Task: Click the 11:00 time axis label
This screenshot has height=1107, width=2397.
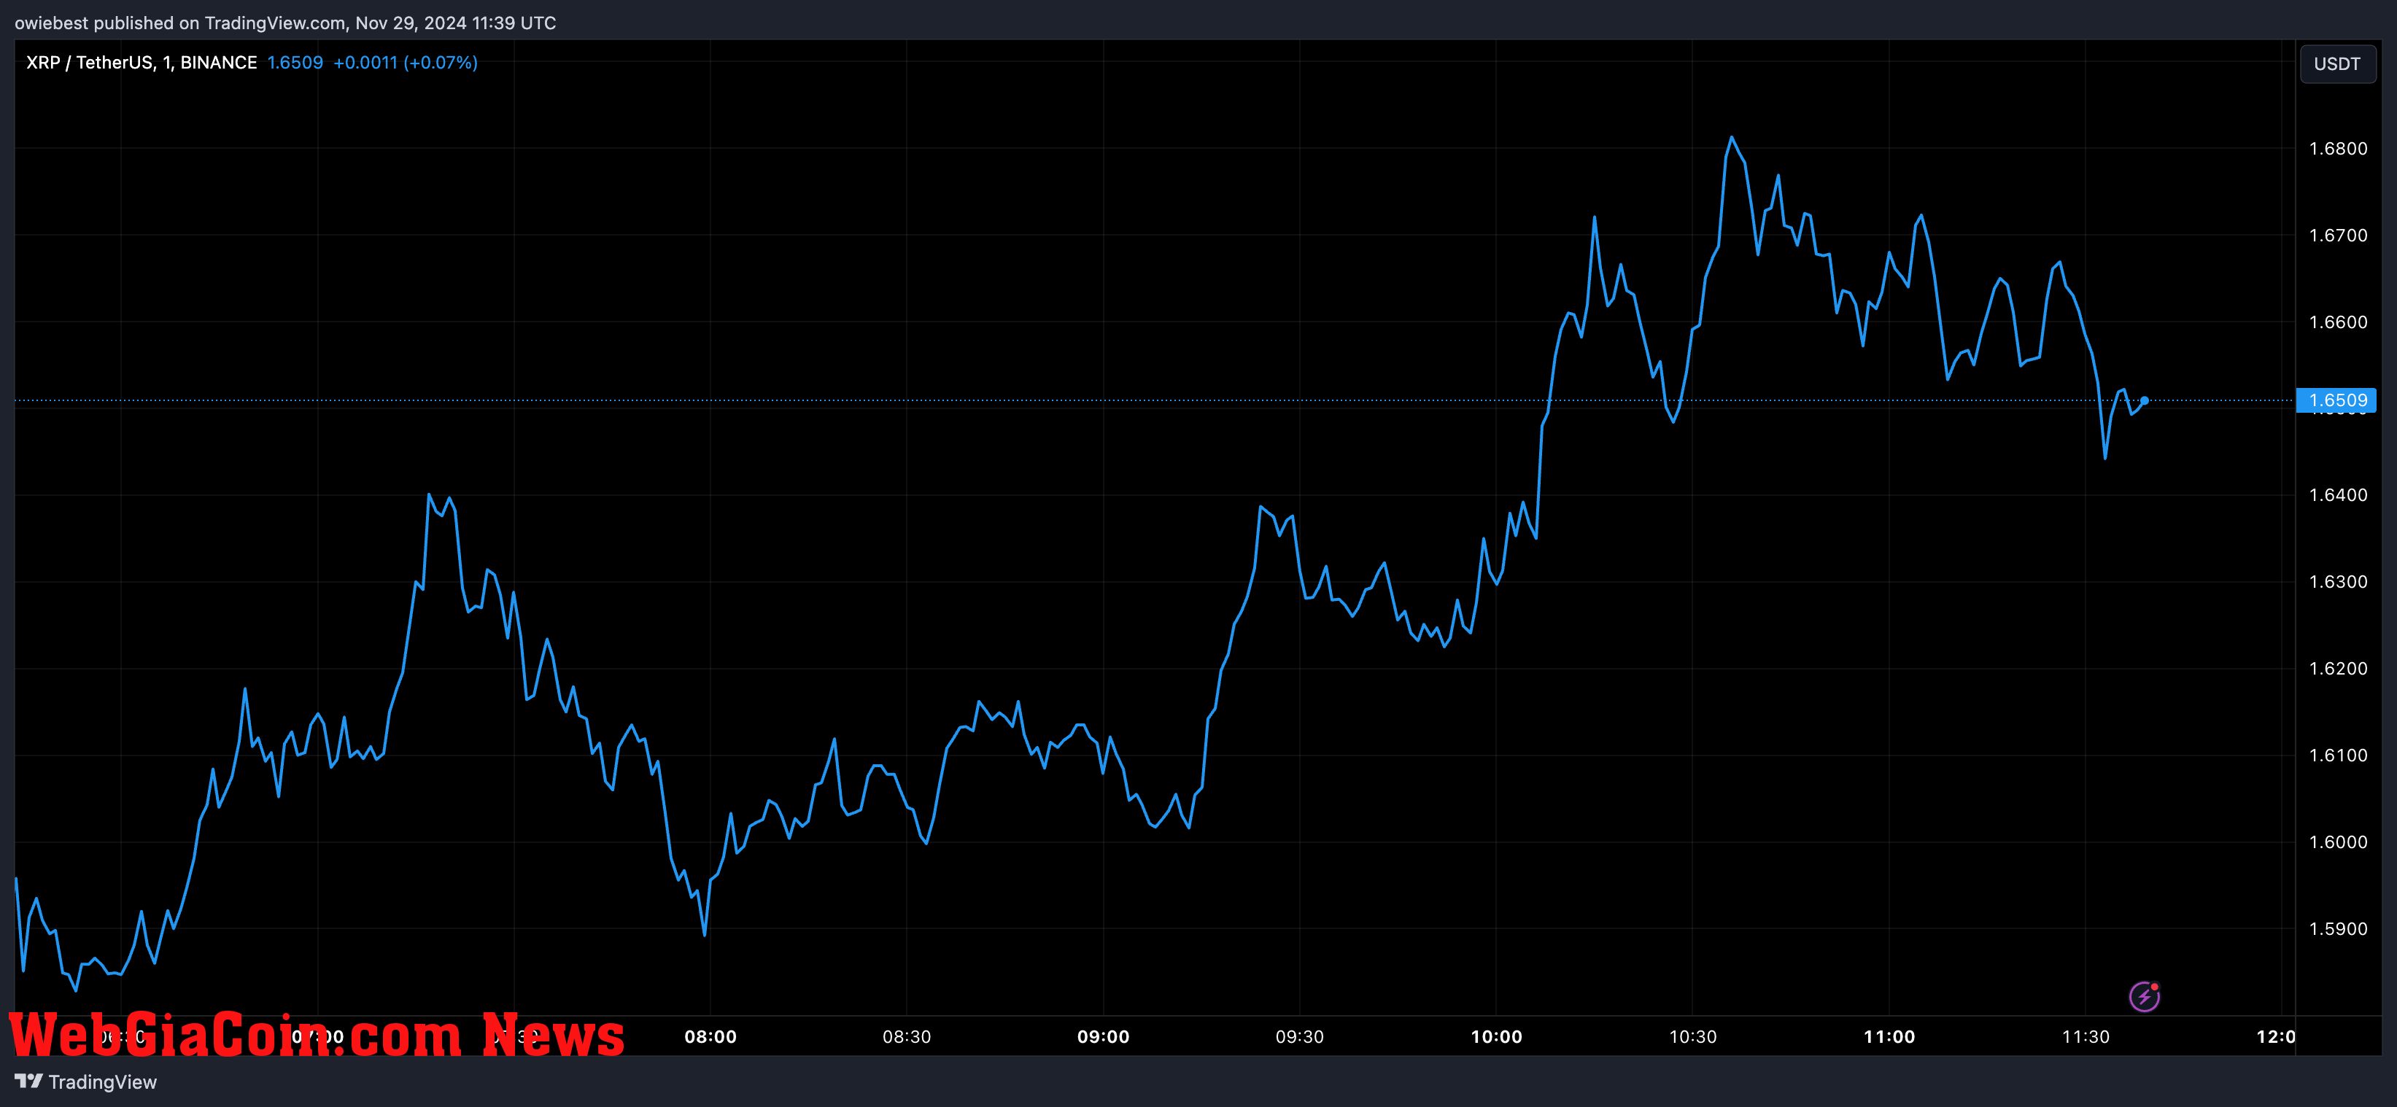Action: pyautogui.click(x=1889, y=1036)
